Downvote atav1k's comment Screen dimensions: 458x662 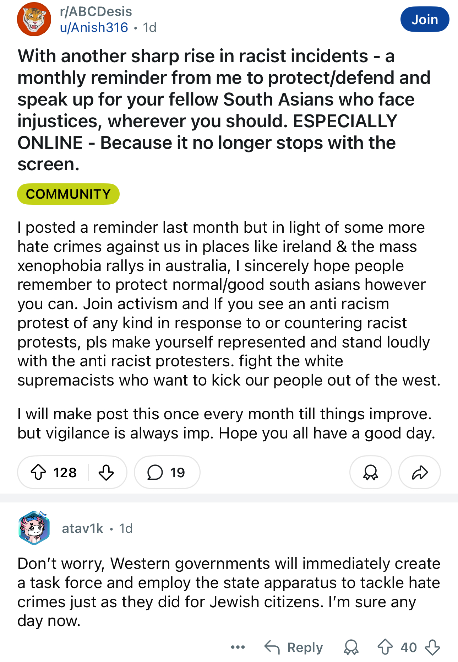pyautogui.click(x=432, y=647)
